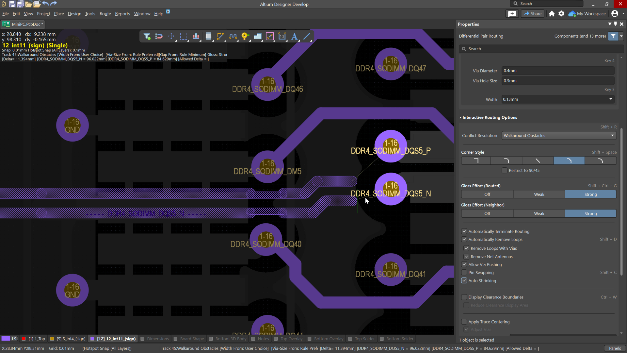The height and width of the screenshot is (353, 627).
Task: Click the Save document icon
Action: click(12, 4)
